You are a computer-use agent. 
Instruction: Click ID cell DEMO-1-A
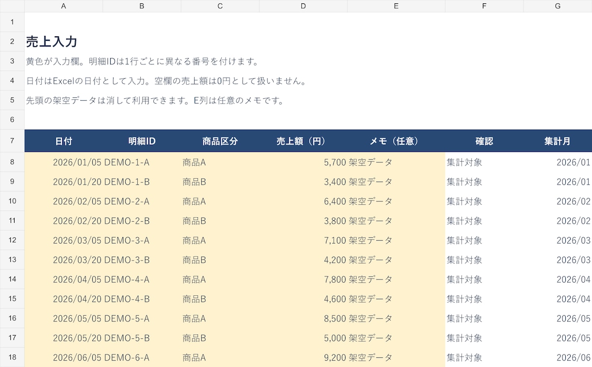pos(142,162)
